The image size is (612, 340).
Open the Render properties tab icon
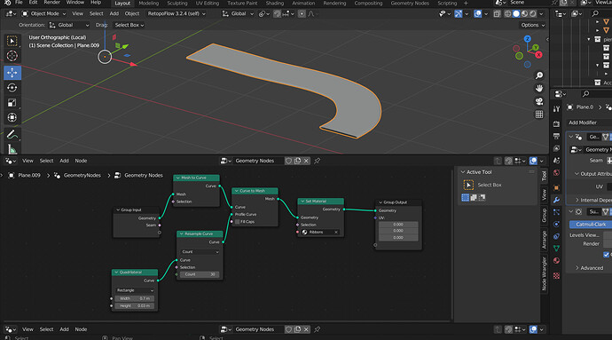[557, 124]
